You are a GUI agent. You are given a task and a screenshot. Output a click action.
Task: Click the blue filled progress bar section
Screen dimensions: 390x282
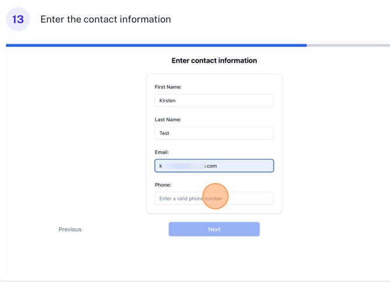click(156, 45)
